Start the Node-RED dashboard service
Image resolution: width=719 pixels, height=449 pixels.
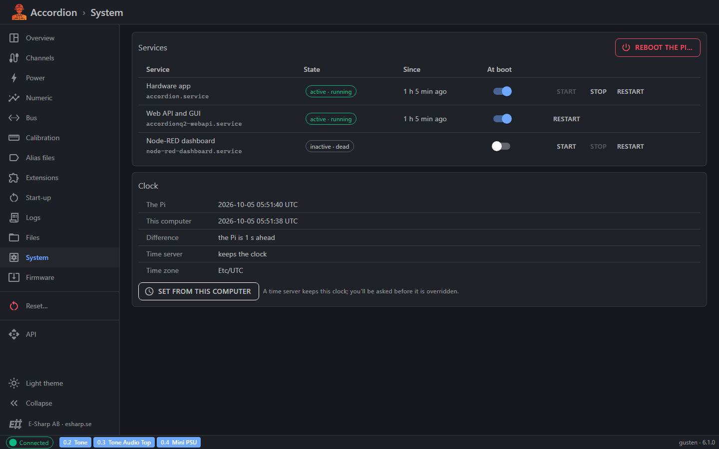point(566,146)
